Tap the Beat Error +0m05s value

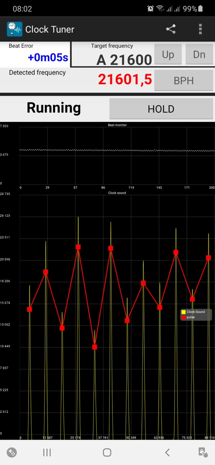[48, 57]
